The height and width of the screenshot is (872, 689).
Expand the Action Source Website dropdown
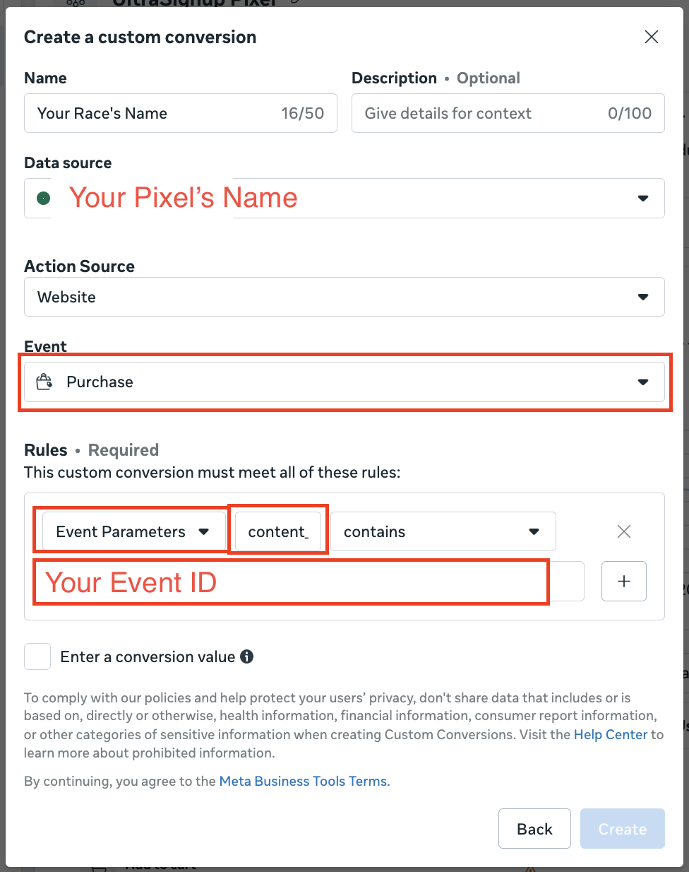[x=344, y=297]
